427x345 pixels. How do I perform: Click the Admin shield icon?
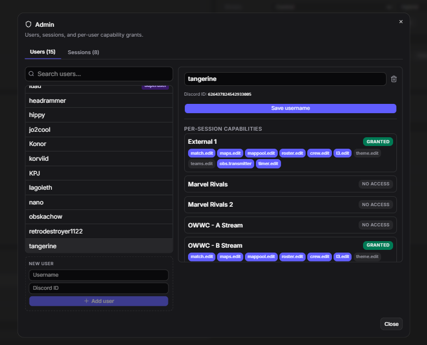pyautogui.click(x=28, y=25)
